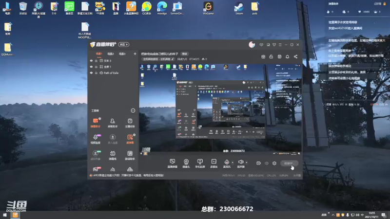390x219 pixels.
Task: Open the hamburger menu in title bar
Action: pos(280,45)
